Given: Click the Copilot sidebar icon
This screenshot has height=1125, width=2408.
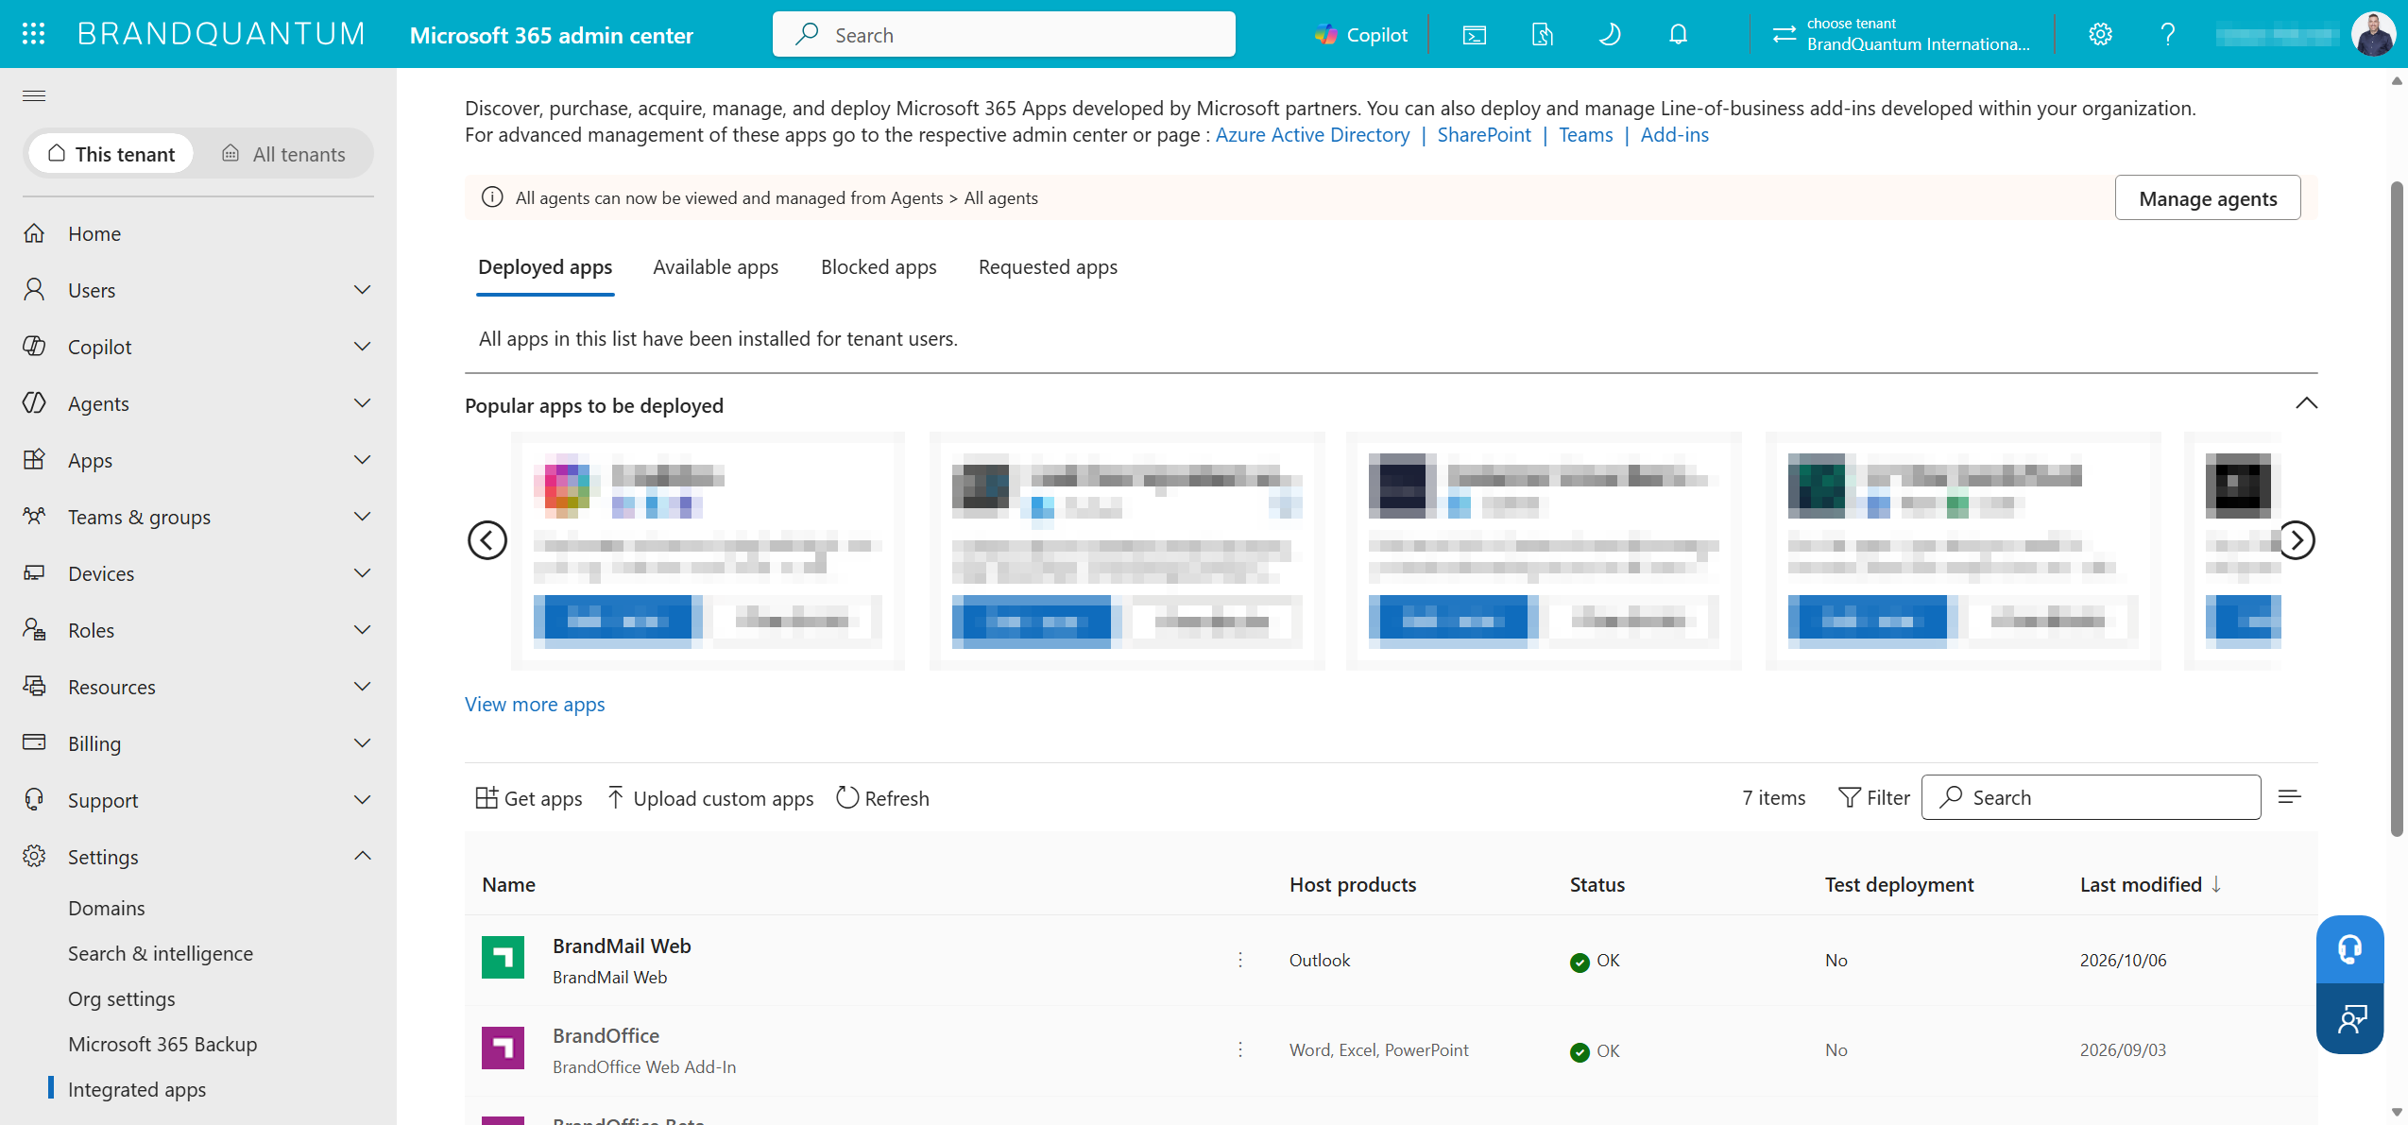Looking at the screenshot, I should point(34,346).
